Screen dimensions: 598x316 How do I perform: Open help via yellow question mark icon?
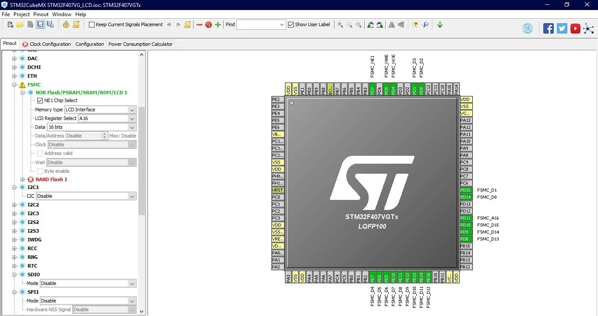415,25
